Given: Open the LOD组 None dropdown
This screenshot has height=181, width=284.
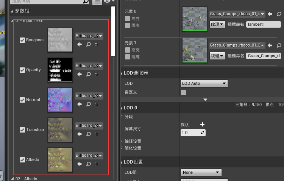Looking at the screenshot, I should tap(201, 172).
